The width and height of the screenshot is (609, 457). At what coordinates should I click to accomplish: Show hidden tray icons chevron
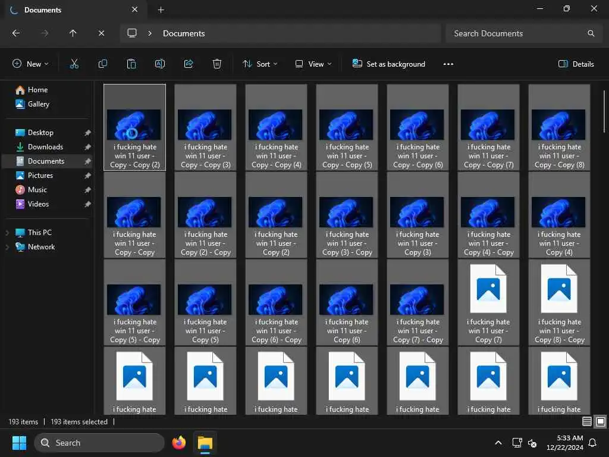[x=498, y=443]
